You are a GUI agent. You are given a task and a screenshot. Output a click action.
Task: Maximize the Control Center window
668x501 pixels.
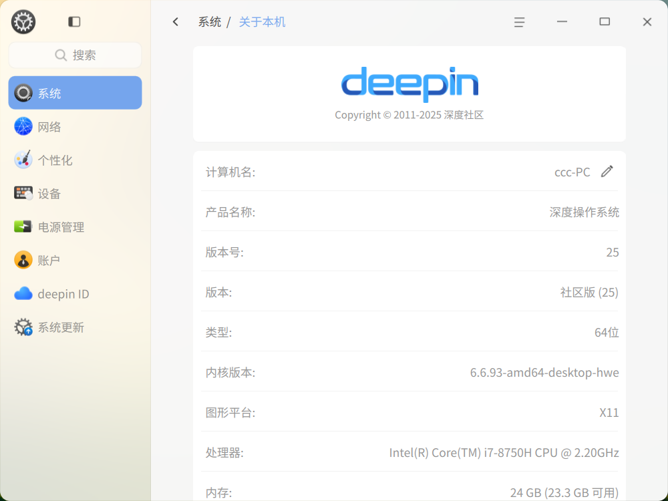(605, 22)
